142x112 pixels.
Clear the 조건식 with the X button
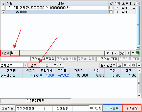tap(128, 53)
